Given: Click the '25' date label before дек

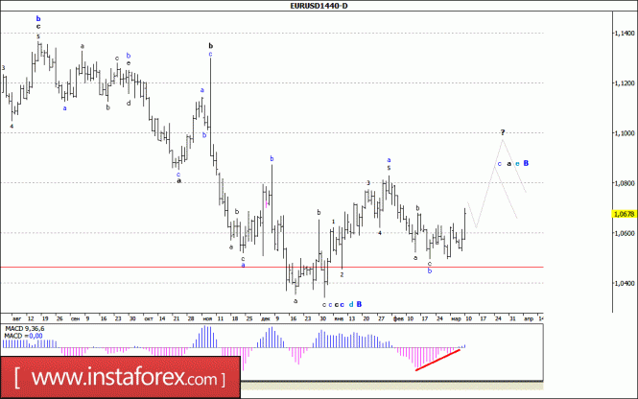Looking at the screenshot, I should tap(249, 318).
